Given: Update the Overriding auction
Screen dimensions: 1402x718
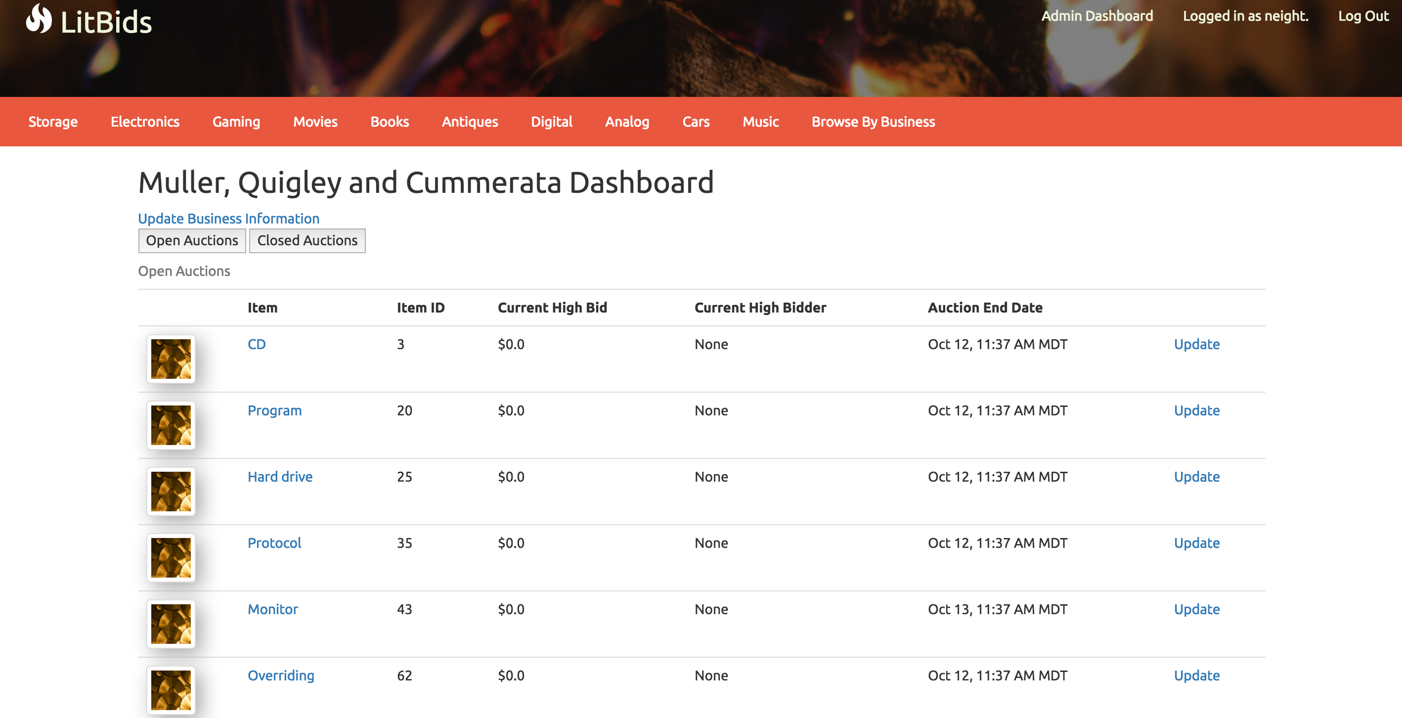Looking at the screenshot, I should pyautogui.click(x=1196, y=675).
